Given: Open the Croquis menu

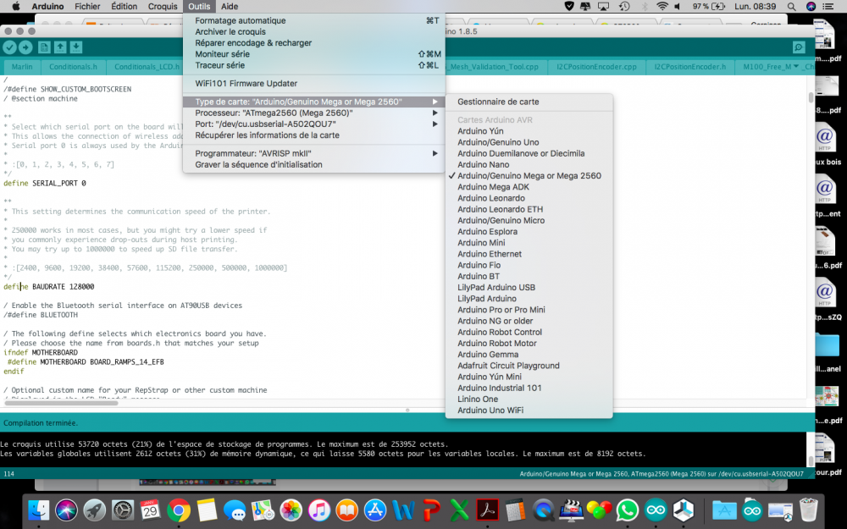Looking at the screenshot, I should click(x=163, y=7).
